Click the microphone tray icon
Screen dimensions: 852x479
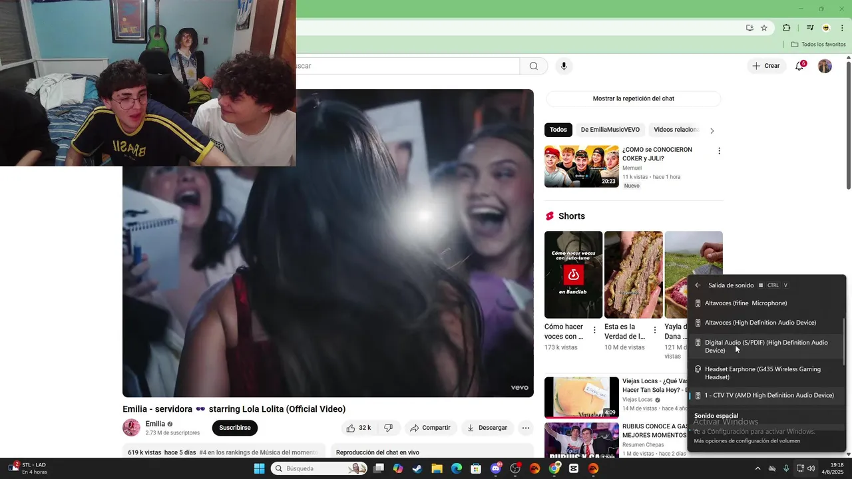coord(786,468)
